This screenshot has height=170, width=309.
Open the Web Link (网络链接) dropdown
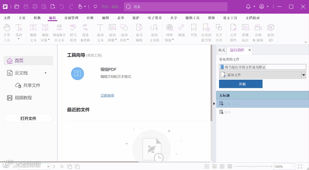tap(173, 40)
